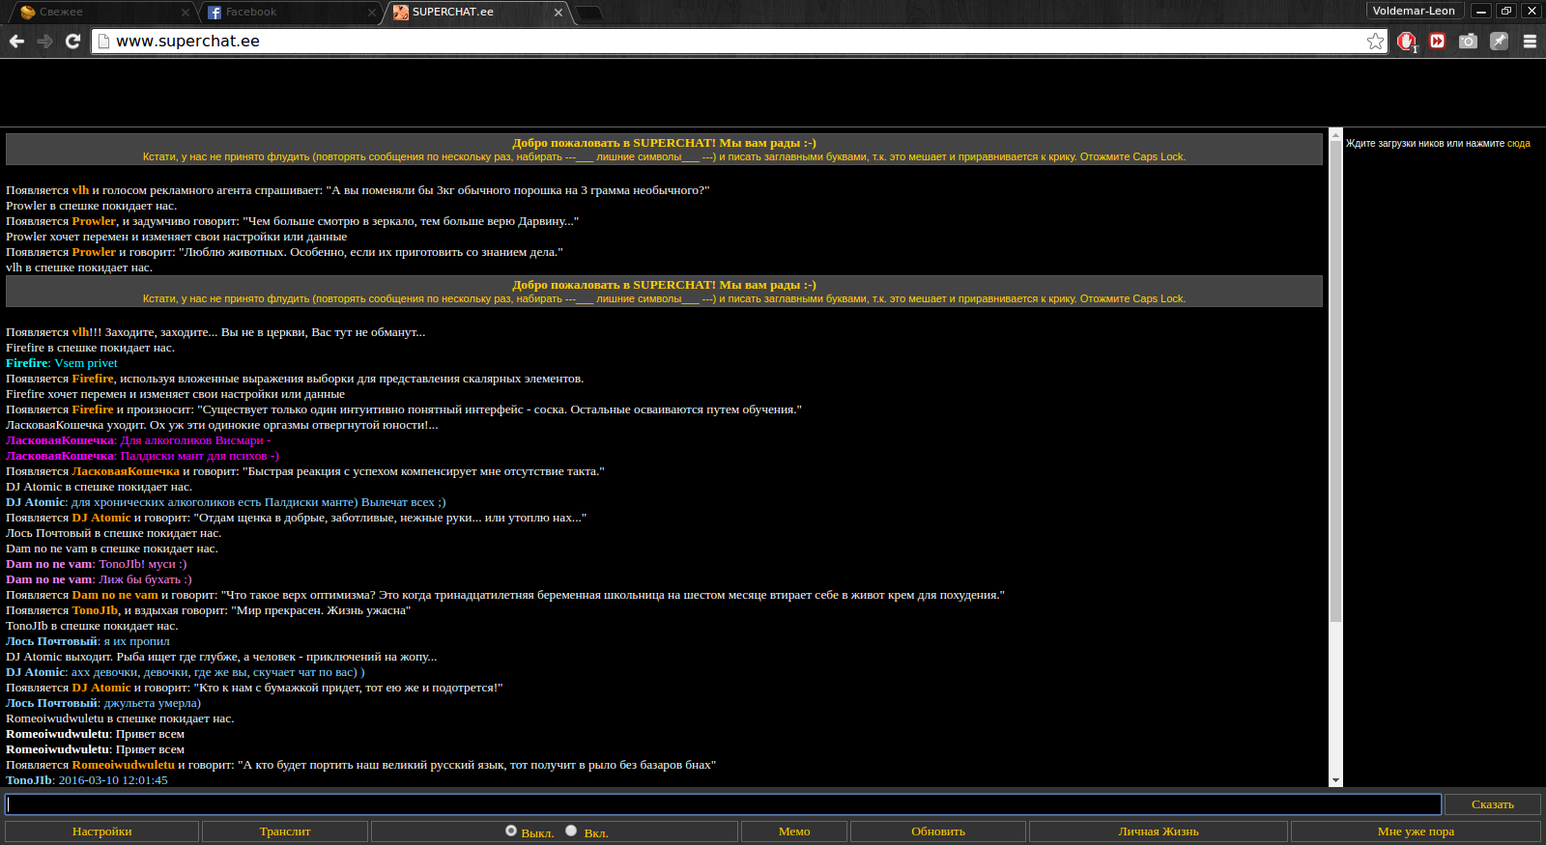Image resolution: width=1546 pixels, height=845 pixels.
Task: Click the last white Romeoiwudwuletu Привет всем nick
Action: point(57,749)
